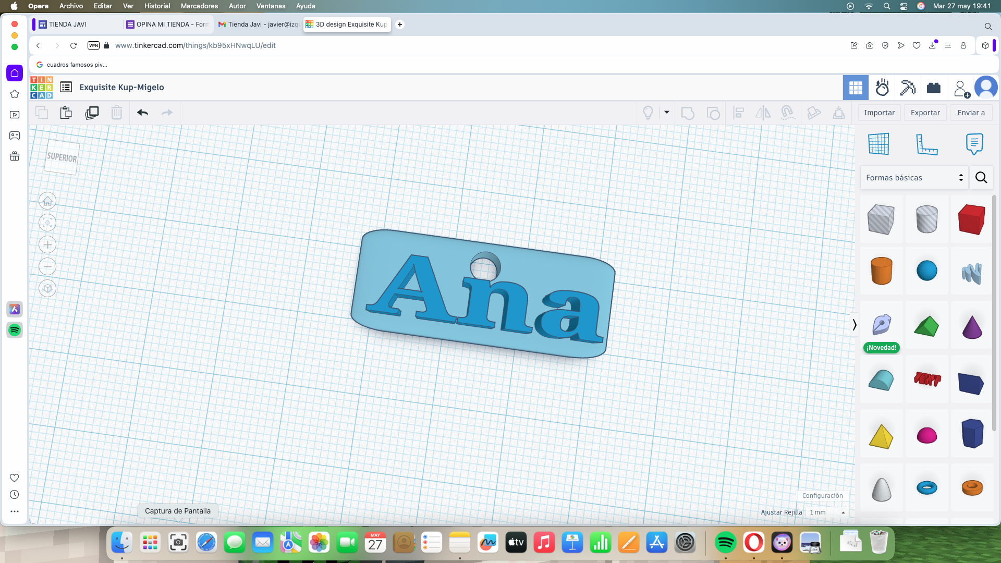Open the notes tool icon
This screenshot has width=1001, height=563.
[974, 144]
